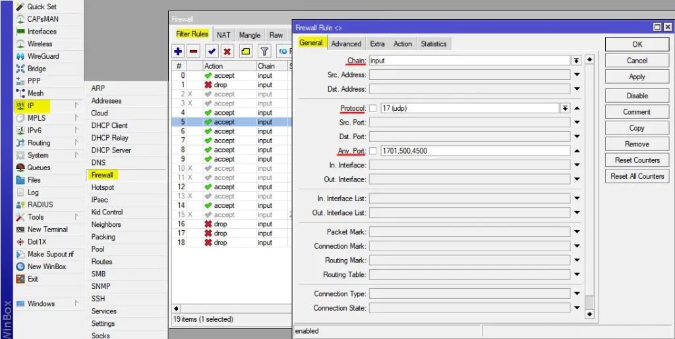This screenshot has height=339, width=675.
Task: Click the Files folder icon
Action: pos(20,180)
